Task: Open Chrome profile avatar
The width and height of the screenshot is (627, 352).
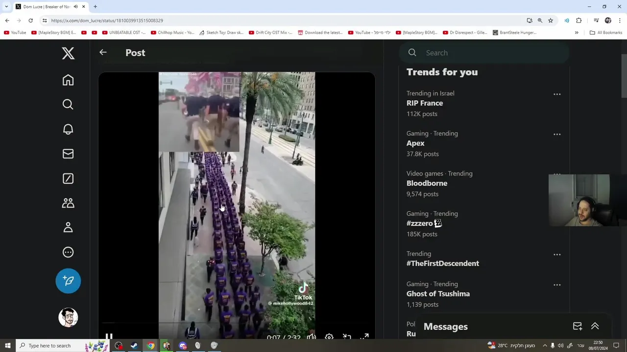Action: point(608,21)
